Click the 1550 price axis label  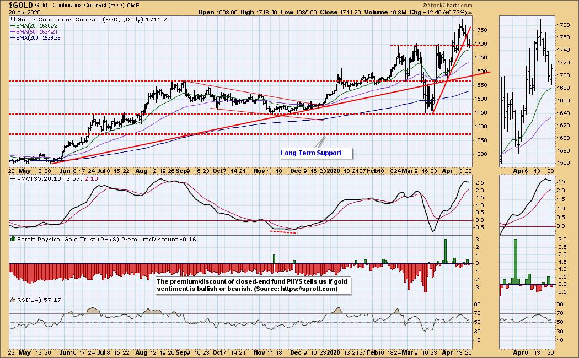click(481, 85)
